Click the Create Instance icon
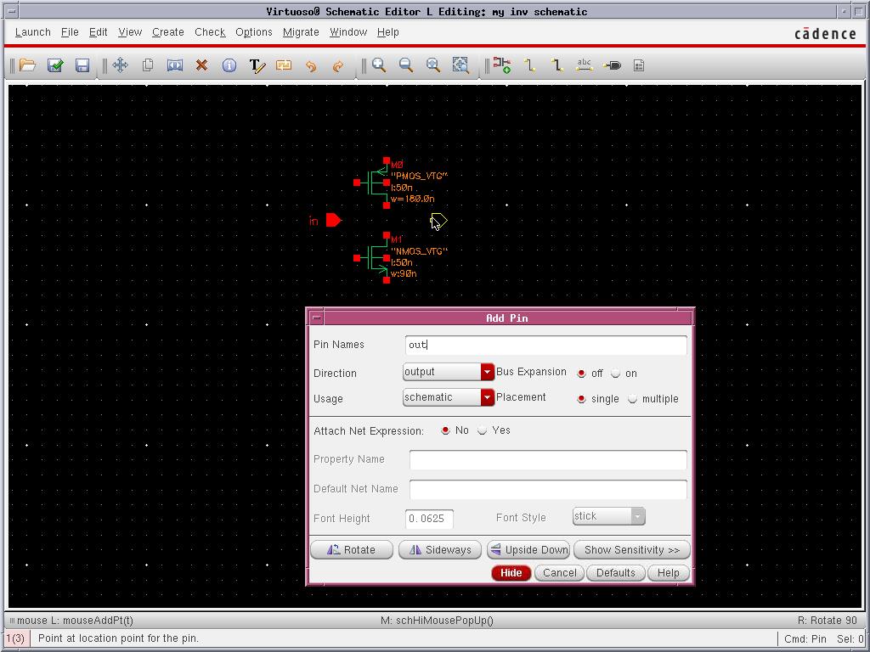The height and width of the screenshot is (652, 870). (x=502, y=65)
